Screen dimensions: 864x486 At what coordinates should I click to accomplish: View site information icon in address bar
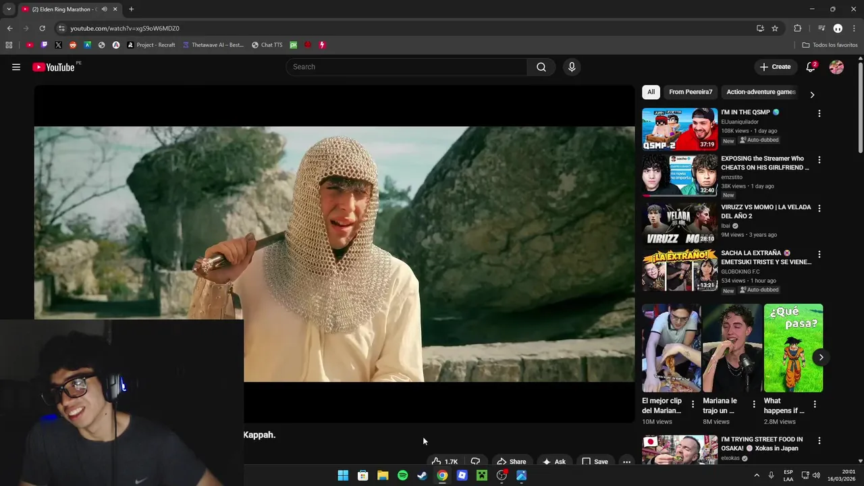pos(61,28)
